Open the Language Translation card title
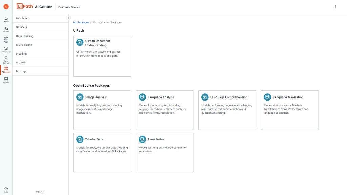This screenshot has height=195, width=347. coord(288,97)
